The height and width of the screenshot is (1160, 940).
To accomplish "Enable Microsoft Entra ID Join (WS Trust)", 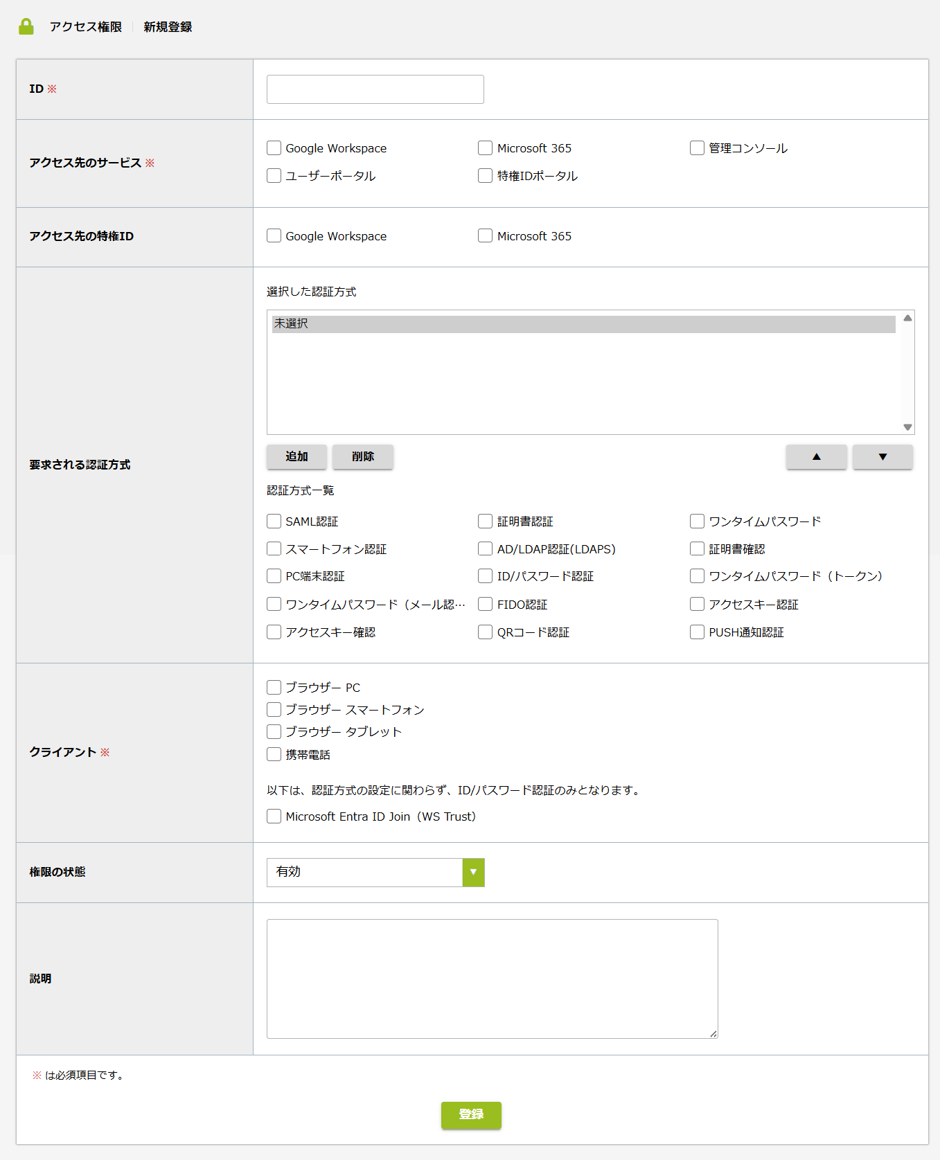I will pos(274,817).
